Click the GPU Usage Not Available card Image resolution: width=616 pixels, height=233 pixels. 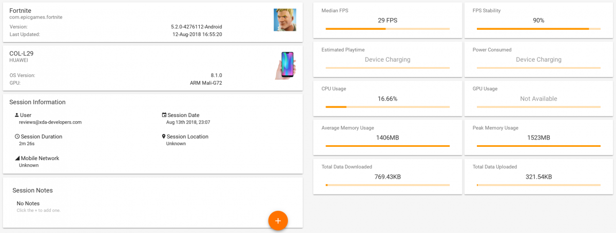(x=538, y=98)
